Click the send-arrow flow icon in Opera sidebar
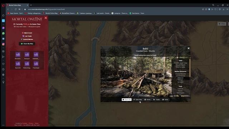The image size is (229, 129). pyautogui.click(x=3, y=57)
